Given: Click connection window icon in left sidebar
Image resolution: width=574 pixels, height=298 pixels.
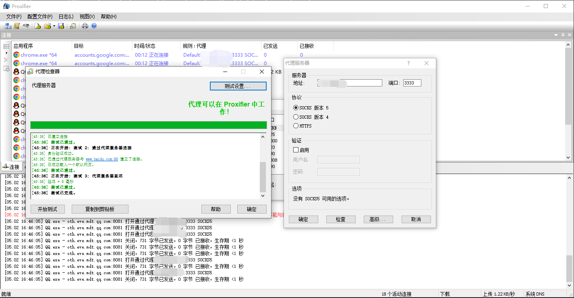Looking at the screenshot, I should (6, 68).
